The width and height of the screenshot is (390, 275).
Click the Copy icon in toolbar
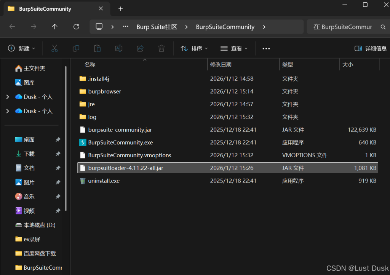[x=76, y=48]
